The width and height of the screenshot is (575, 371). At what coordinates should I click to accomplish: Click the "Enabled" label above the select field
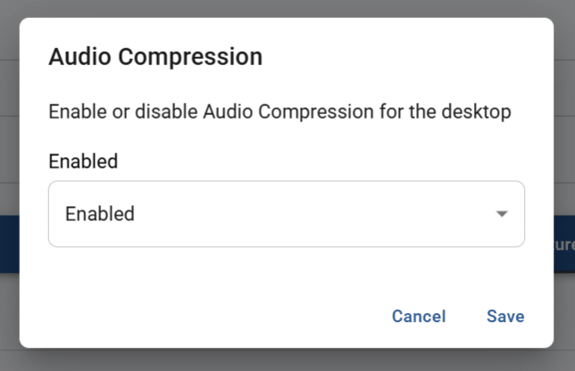tap(83, 161)
